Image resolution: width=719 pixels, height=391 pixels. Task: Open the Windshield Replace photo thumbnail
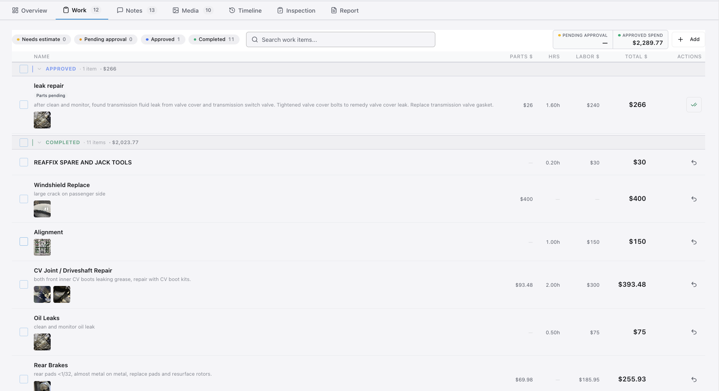42,209
